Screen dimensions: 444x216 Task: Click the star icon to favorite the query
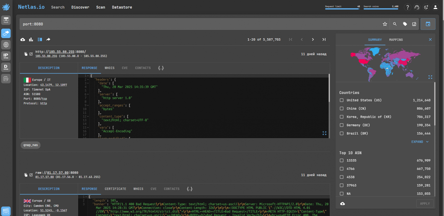point(385,24)
